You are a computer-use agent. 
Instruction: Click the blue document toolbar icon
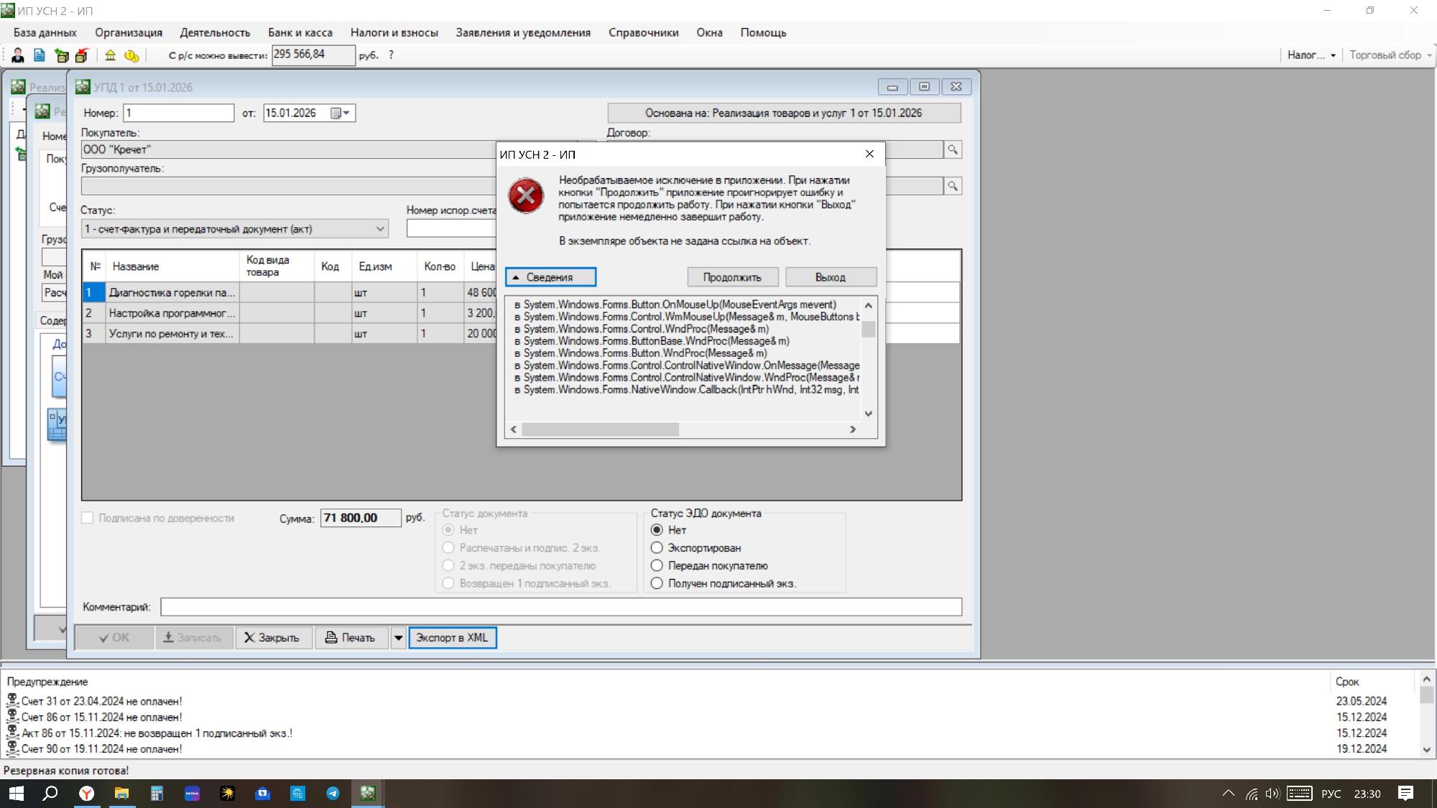pyautogui.click(x=40, y=55)
